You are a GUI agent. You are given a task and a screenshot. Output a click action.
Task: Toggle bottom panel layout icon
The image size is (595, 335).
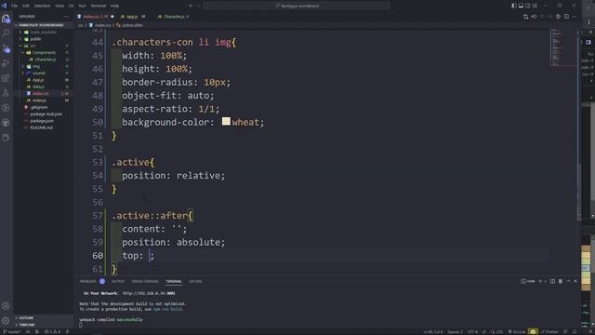pos(521,6)
